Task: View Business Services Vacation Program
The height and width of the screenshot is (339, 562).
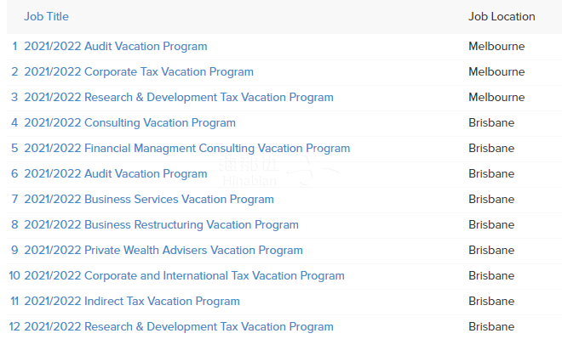Action: 149,199
